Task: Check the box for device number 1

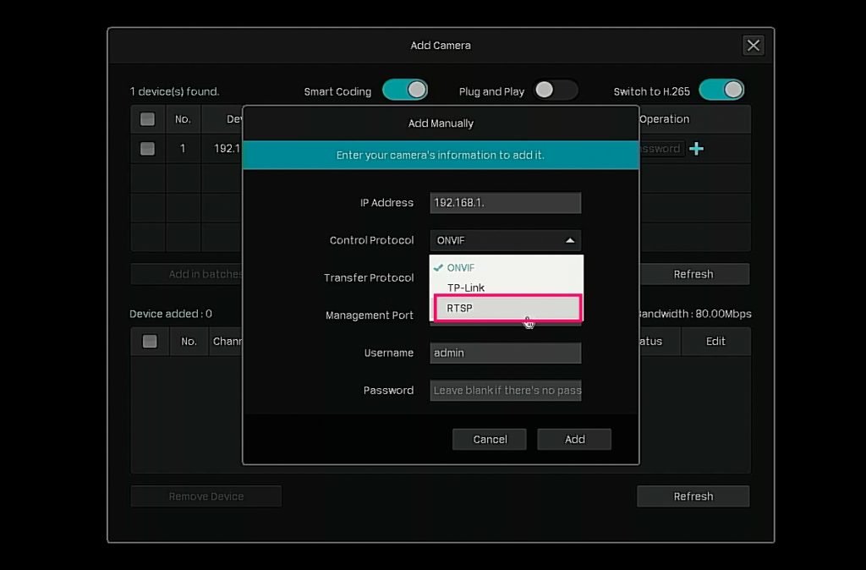Action: (x=147, y=149)
